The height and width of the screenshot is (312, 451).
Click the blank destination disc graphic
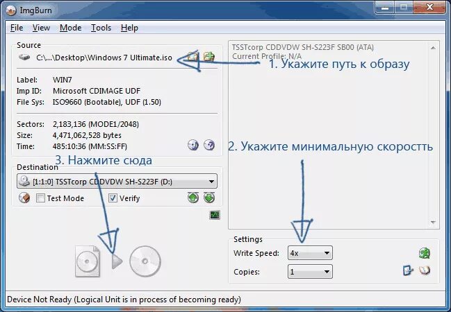point(145,261)
